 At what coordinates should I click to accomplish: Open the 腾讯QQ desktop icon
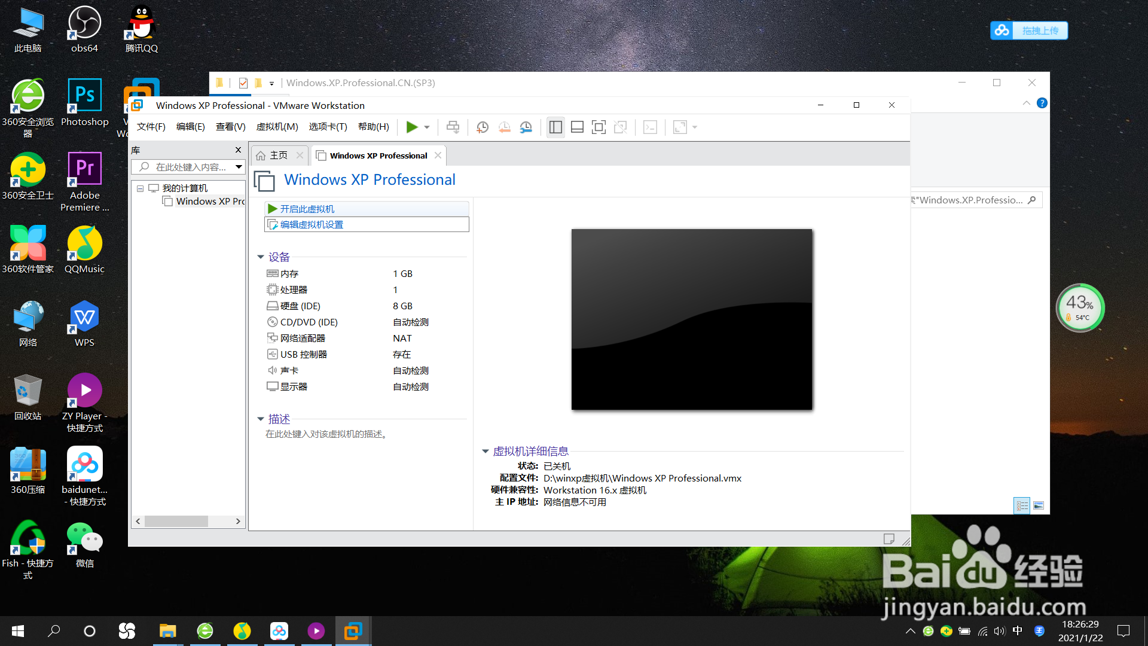tap(142, 29)
